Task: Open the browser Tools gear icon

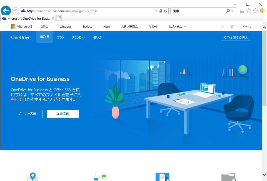Action: point(256,11)
